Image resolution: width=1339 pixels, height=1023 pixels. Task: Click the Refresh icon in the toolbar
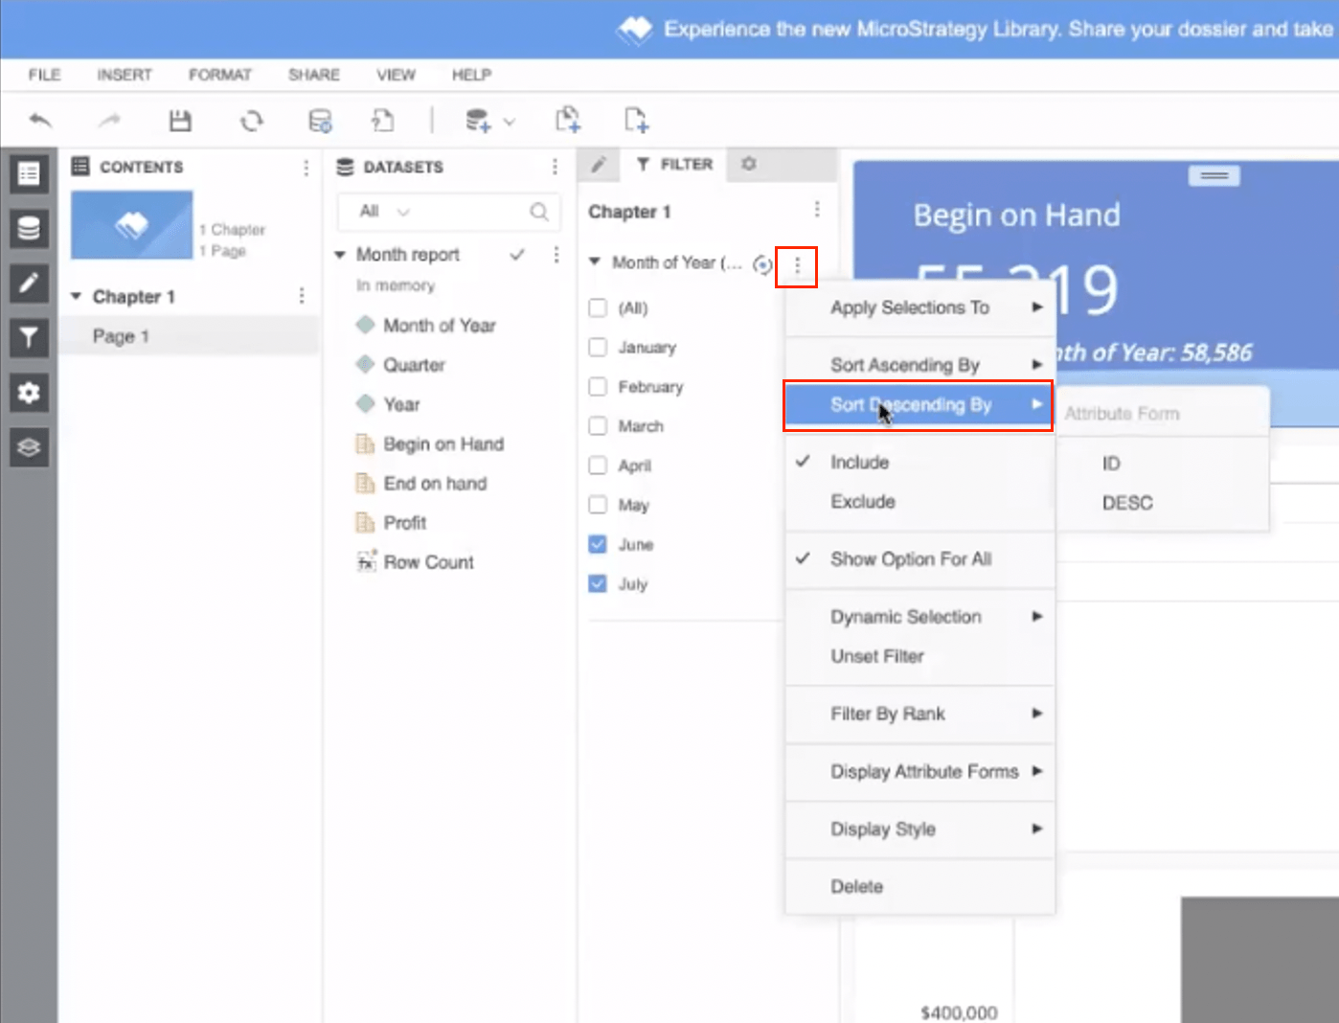[x=251, y=121]
